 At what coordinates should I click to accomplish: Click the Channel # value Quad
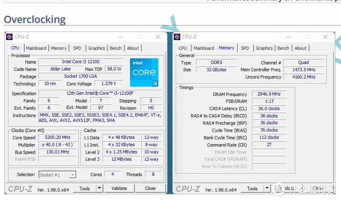click(304, 63)
